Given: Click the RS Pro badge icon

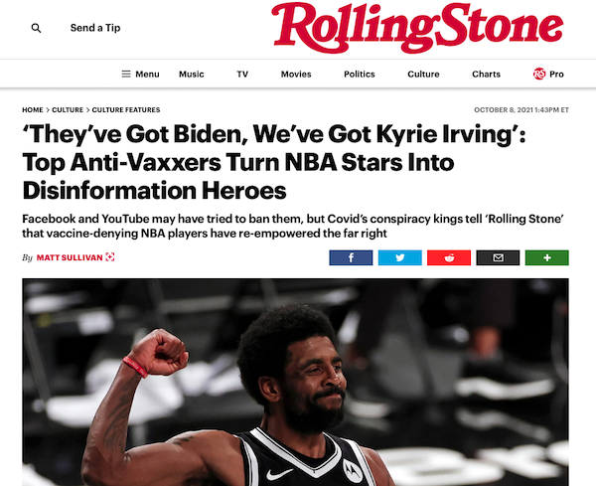Looking at the screenshot, I should click(539, 74).
